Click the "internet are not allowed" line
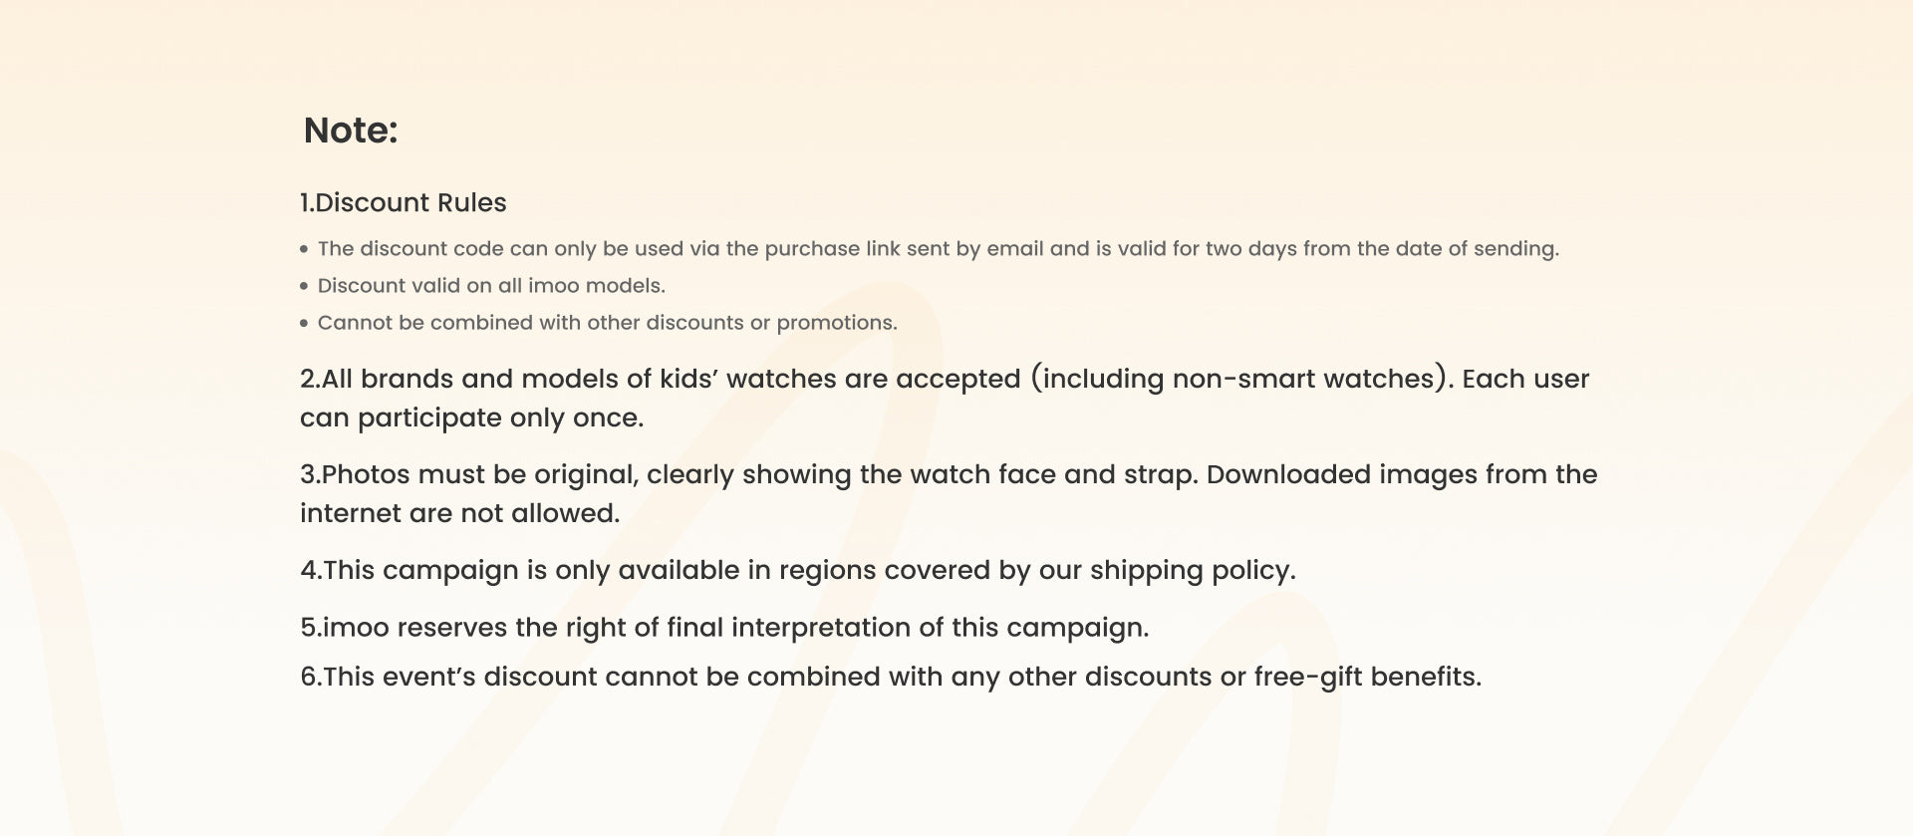The width and height of the screenshot is (1913, 836). [459, 514]
